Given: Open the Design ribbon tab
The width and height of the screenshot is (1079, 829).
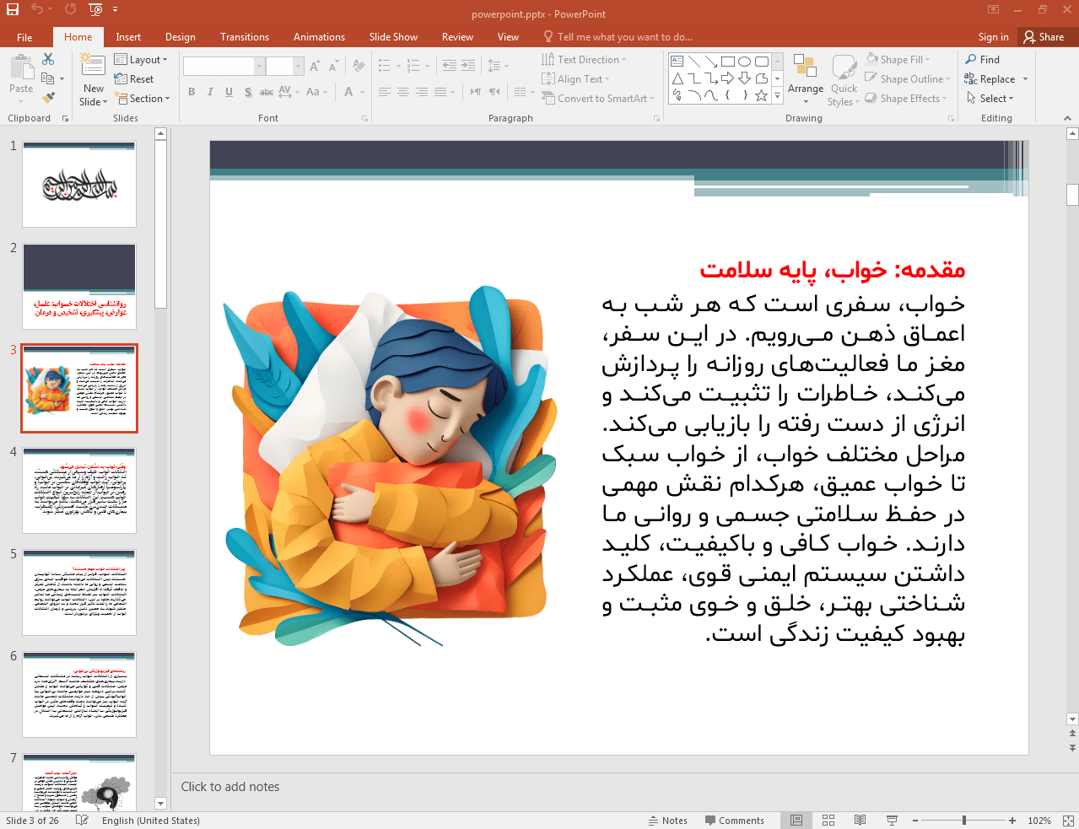Looking at the screenshot, I should tap(180, 37).
